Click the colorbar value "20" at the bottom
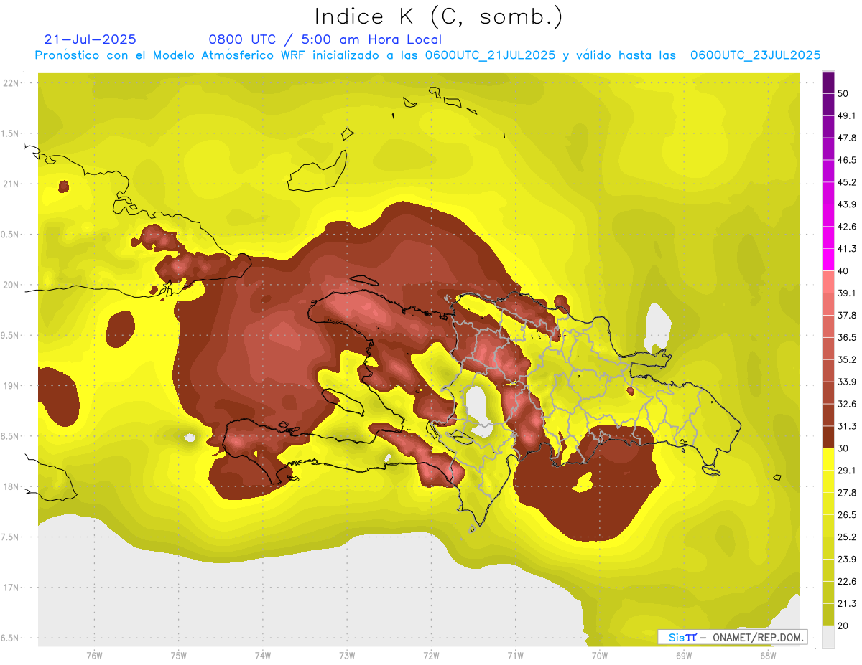Image resolution: width=862 pixels, height=665 pixels. 843,626
